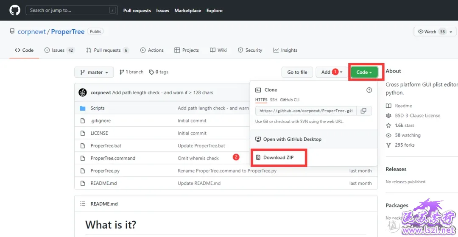
Task: Go to Marketplace in top navigation
Action: (x=188, y=11)
